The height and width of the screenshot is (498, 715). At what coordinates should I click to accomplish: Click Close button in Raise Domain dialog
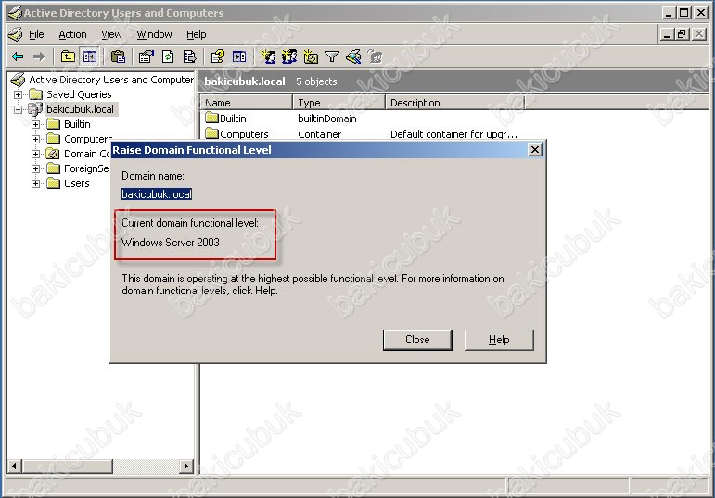pos(417,340)
